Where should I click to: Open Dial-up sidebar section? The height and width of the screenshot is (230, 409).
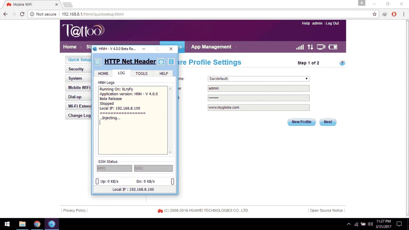(x=78, y=97)
